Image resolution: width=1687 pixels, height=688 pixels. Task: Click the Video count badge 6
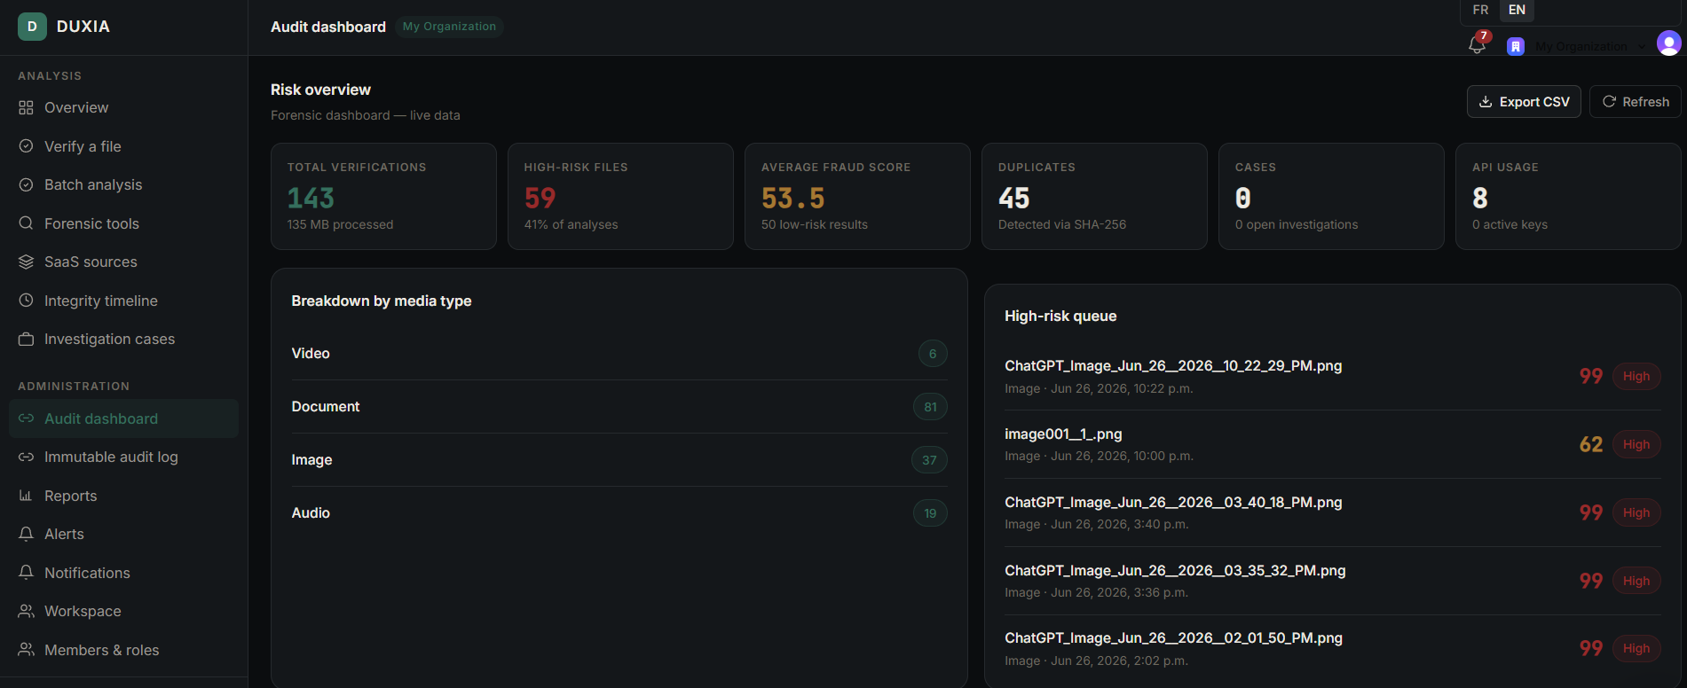coord(933,354)
